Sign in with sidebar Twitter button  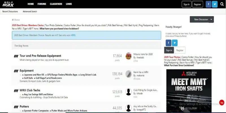(x=175, y=43)
